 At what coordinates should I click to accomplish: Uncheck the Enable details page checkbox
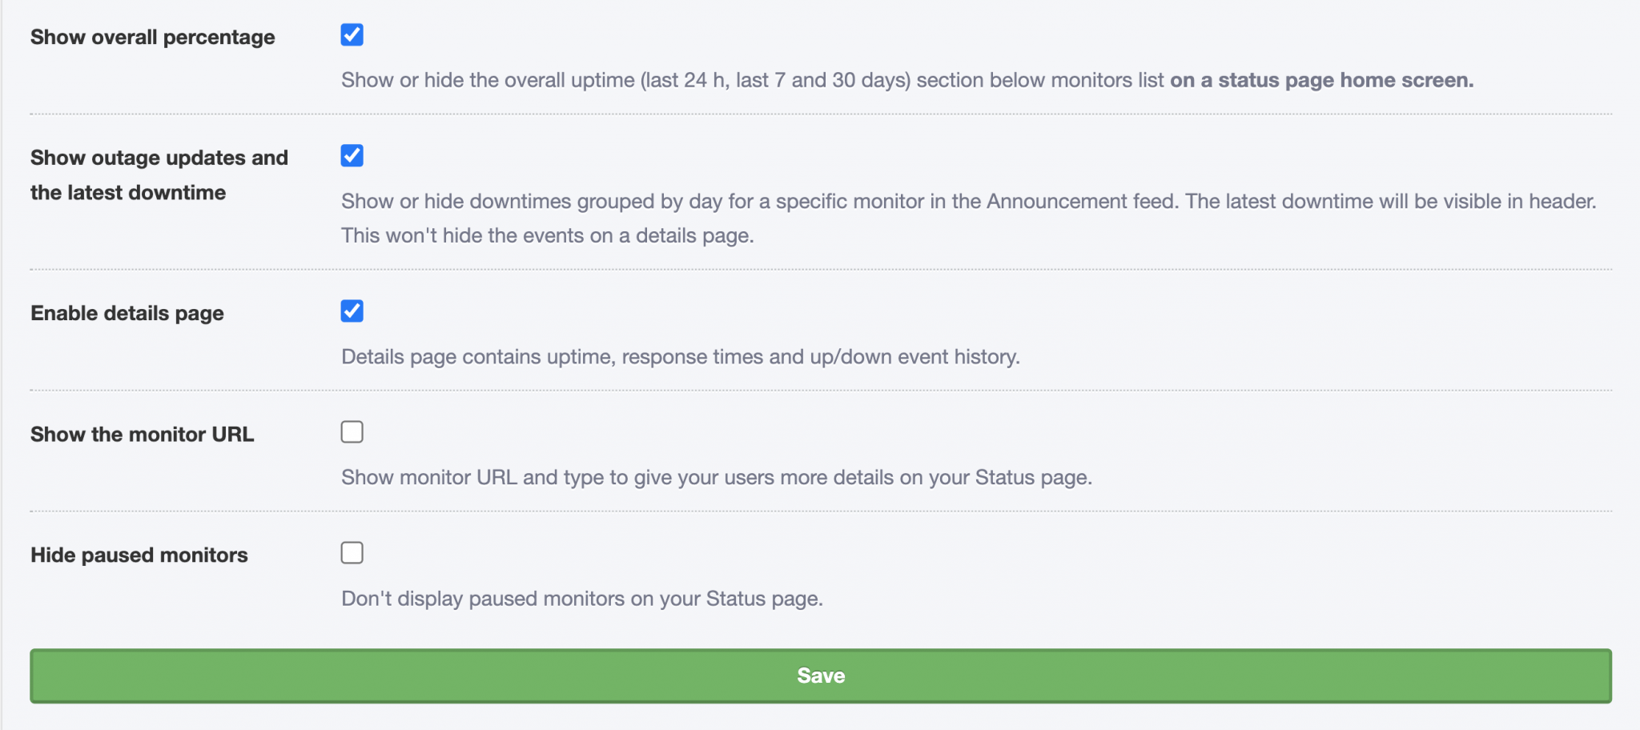(x=352, y=311)
